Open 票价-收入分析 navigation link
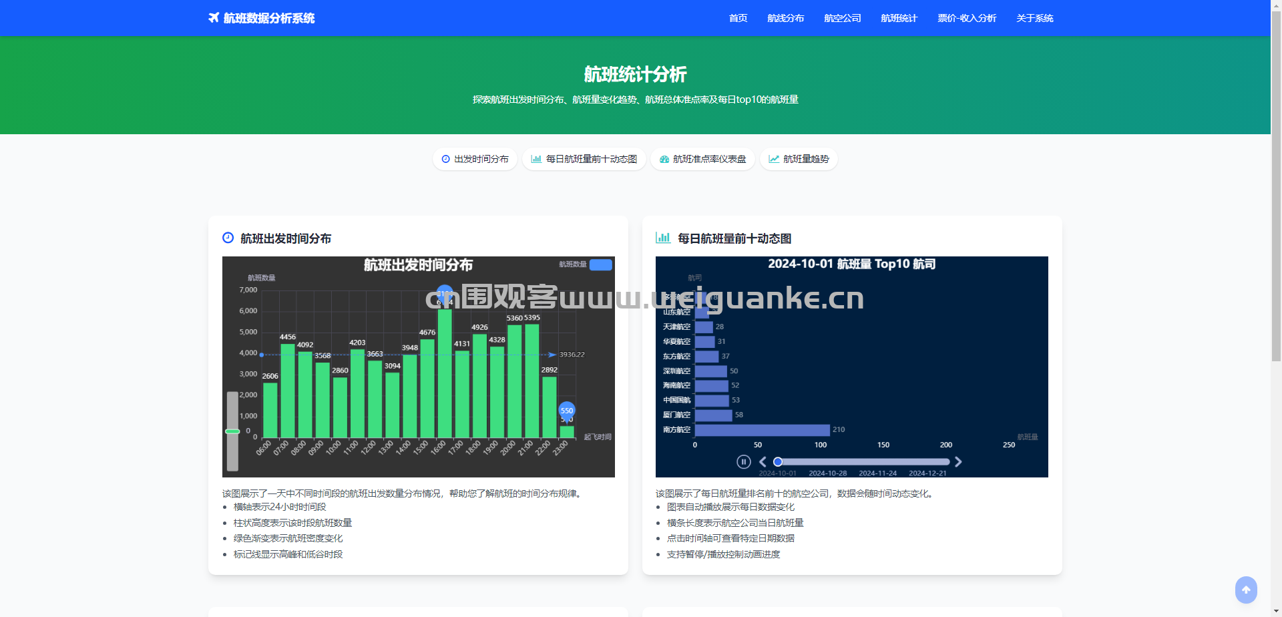 966,18
